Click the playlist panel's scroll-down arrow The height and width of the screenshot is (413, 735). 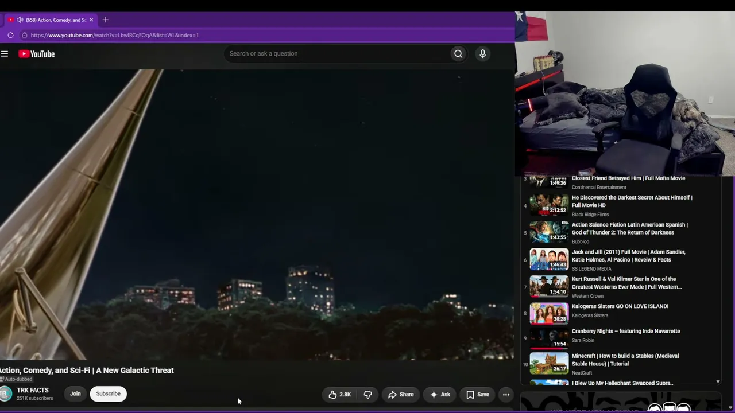(x=718, y=381)
